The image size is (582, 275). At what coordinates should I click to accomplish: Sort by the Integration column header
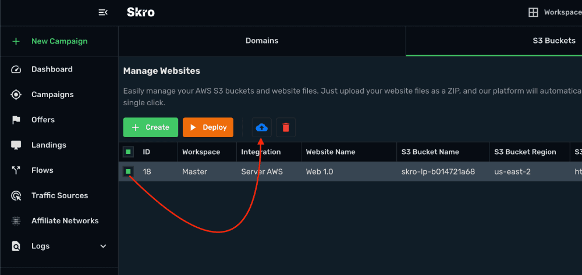pos(261,152)
